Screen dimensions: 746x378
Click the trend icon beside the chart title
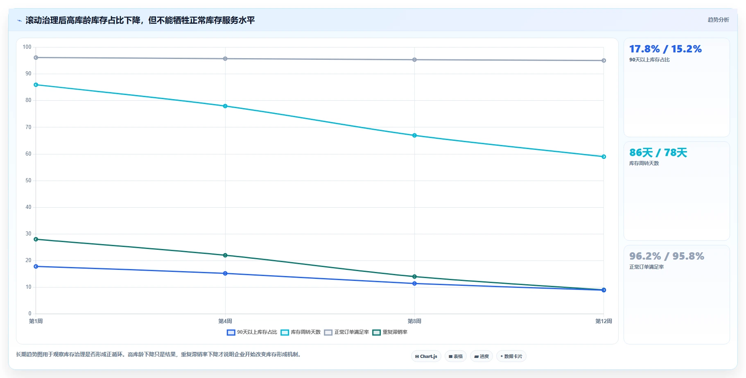coord(19,20)
